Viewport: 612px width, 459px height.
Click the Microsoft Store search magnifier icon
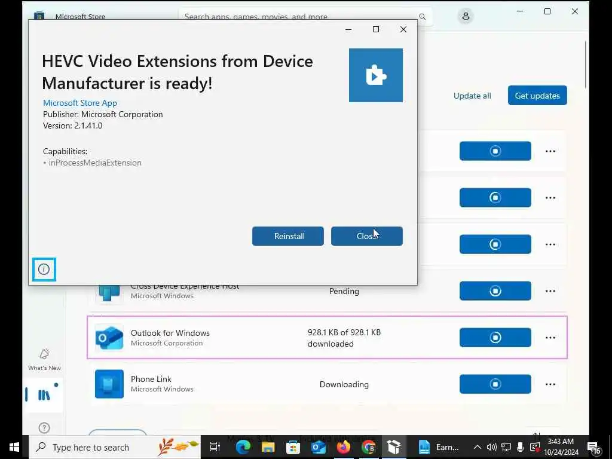point(423,17)
